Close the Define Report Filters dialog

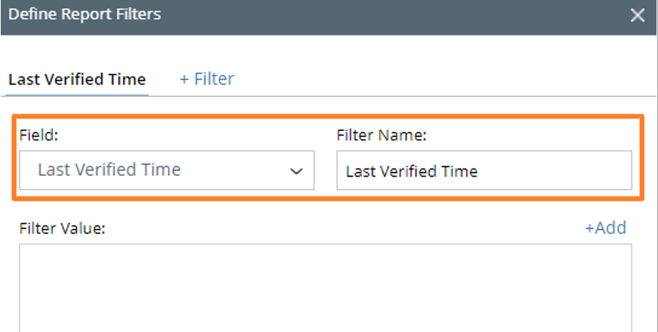[x=637, y=15]
